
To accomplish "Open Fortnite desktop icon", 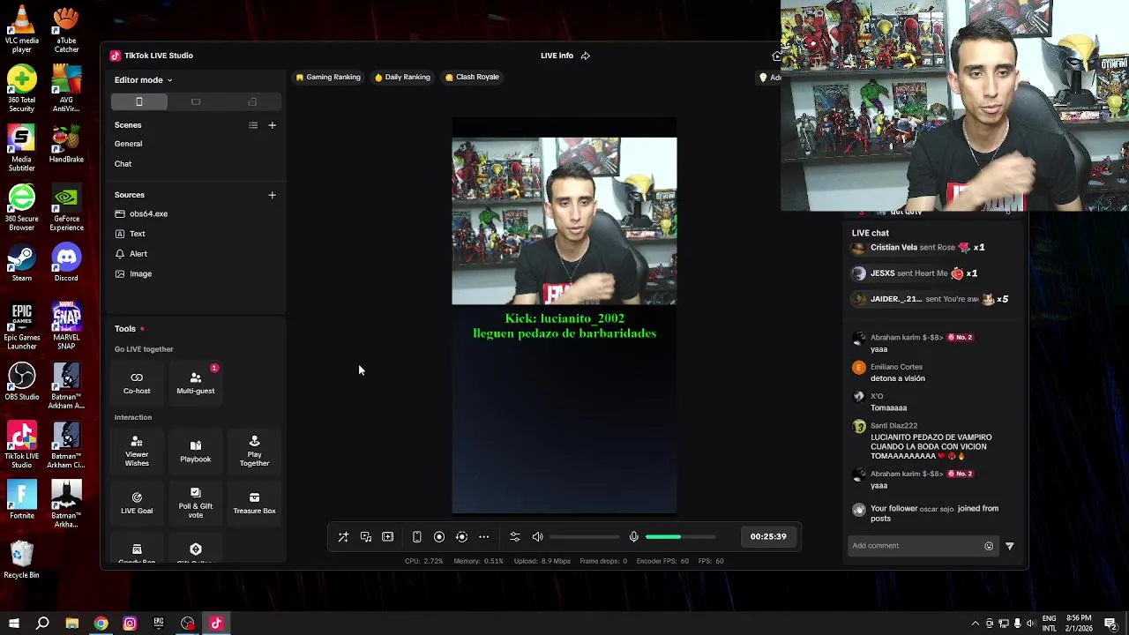I will pyautogui.click(x=21, y=500).
